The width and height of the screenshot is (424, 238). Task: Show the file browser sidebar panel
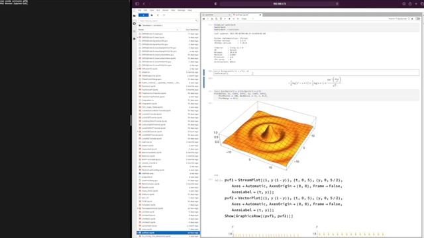pos(134,16)
